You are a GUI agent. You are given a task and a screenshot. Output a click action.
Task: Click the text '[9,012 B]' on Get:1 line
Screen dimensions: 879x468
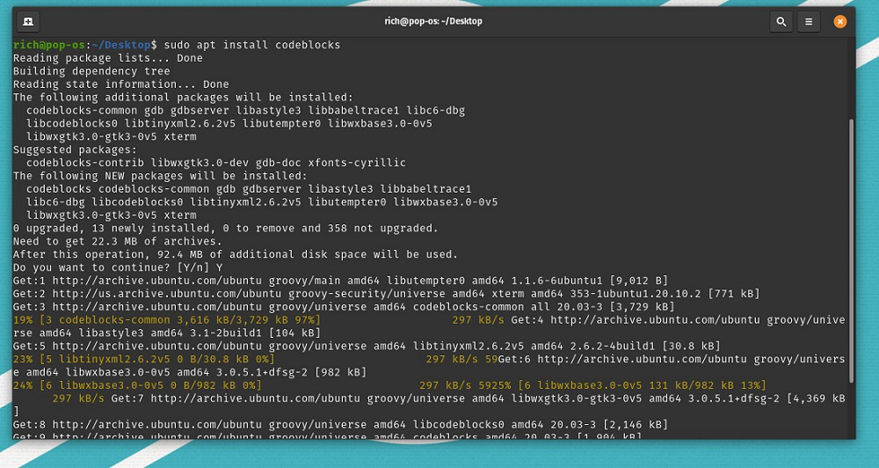click(x=639, y=281)
